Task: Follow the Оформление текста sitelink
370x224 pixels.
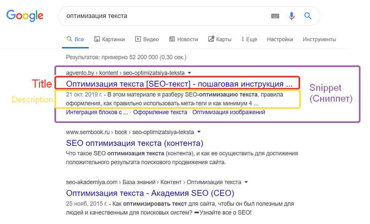Action: (x=160, y=112)
